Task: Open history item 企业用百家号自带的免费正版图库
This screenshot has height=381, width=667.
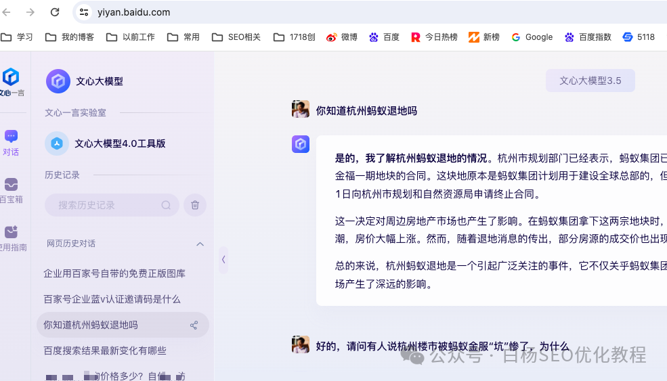Action: pos(114,273)
